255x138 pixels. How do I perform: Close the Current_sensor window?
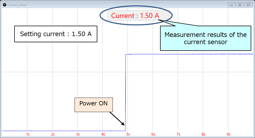[248, 5]
